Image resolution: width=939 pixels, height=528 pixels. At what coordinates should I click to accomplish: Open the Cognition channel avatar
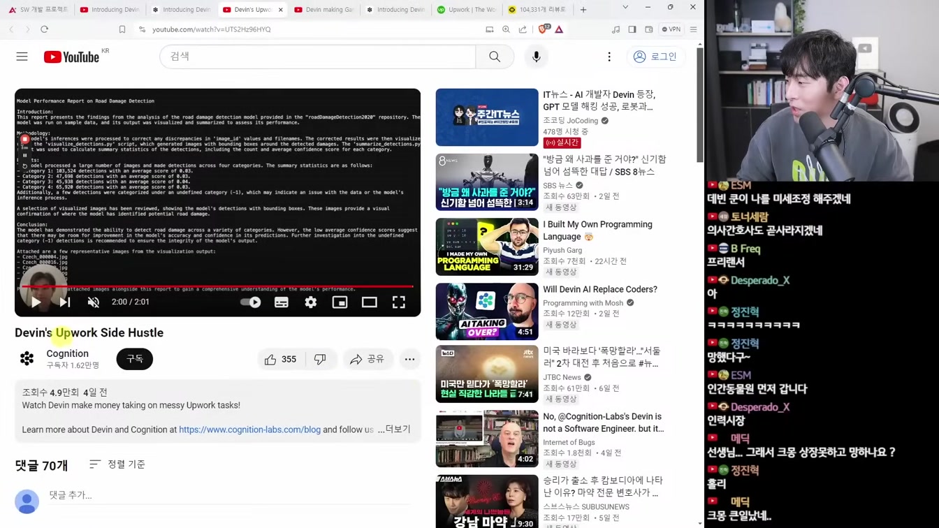pos(27,359)
